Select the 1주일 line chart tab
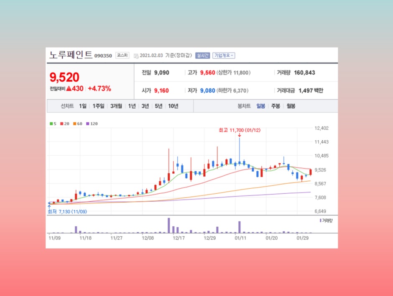This screenshot has width=393, height=296. click(98, 106)
